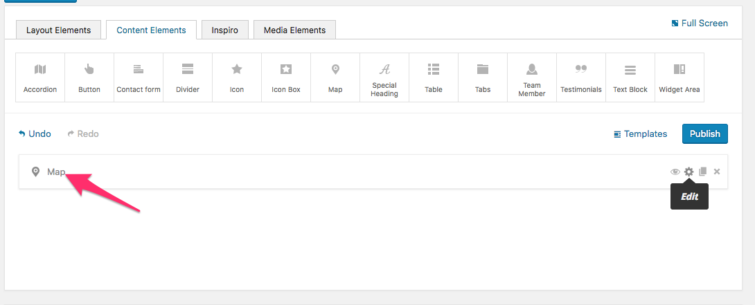Add a Special Heading element
This screenshot has height=305, width=755.
tap(384, 77)
